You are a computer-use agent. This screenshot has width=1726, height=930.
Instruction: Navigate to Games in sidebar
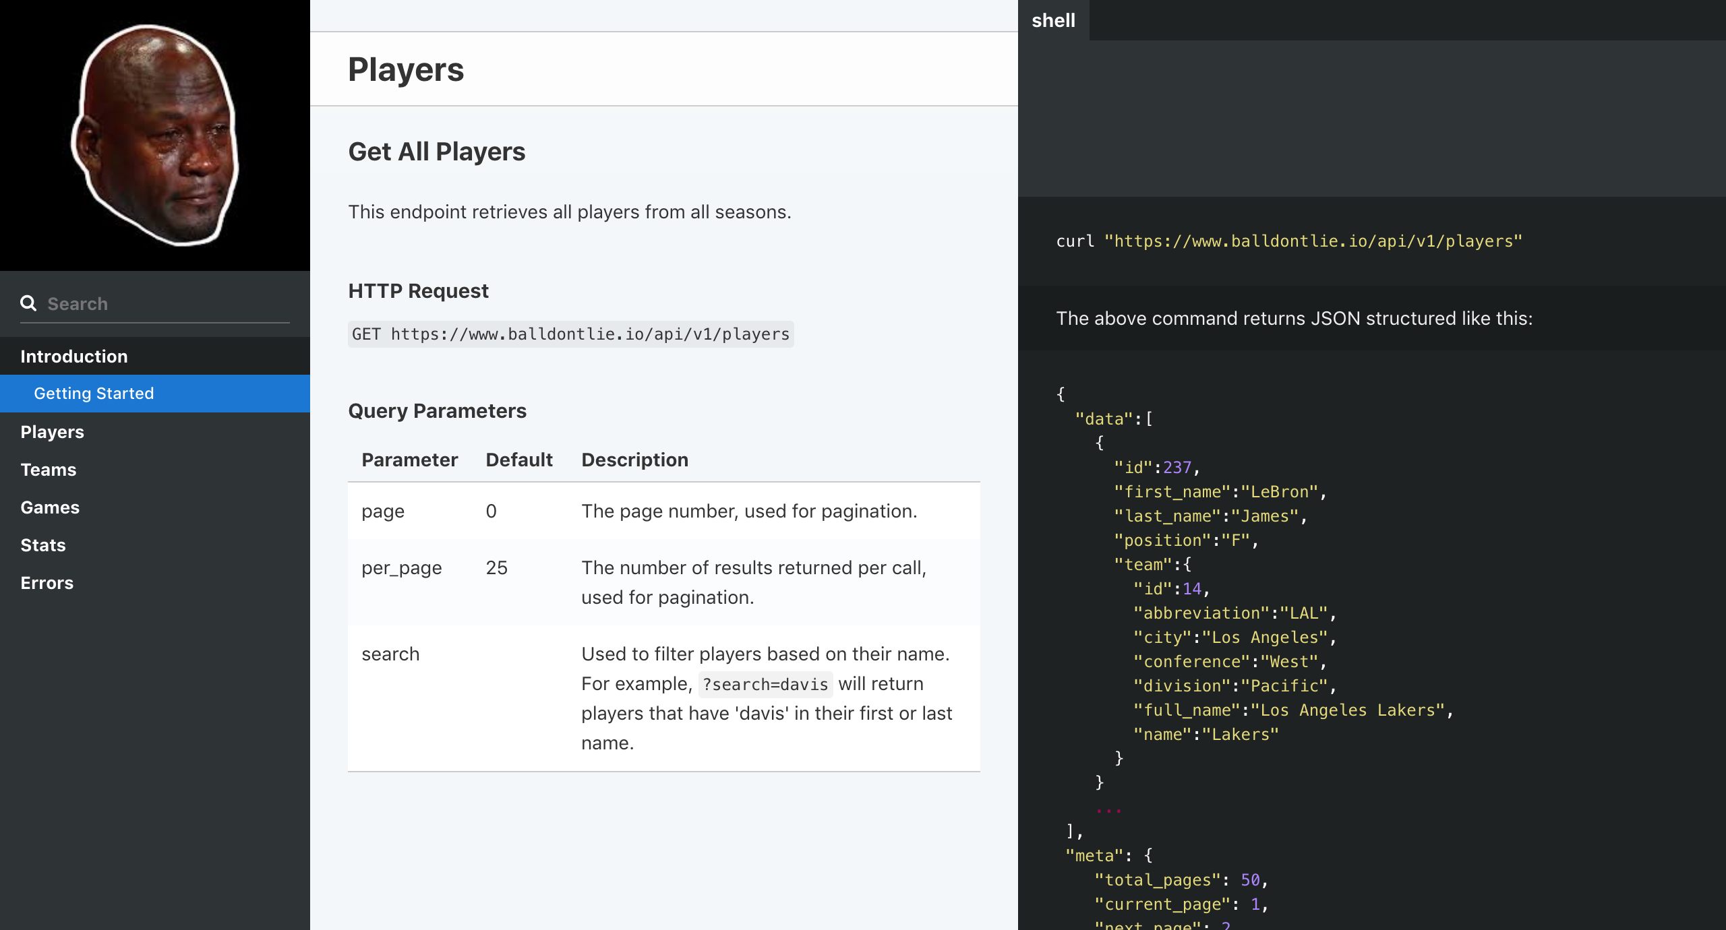pyautogui.click(x=50, y=507)
